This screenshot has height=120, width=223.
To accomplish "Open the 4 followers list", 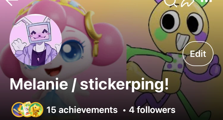I will [x=152, y=110].
